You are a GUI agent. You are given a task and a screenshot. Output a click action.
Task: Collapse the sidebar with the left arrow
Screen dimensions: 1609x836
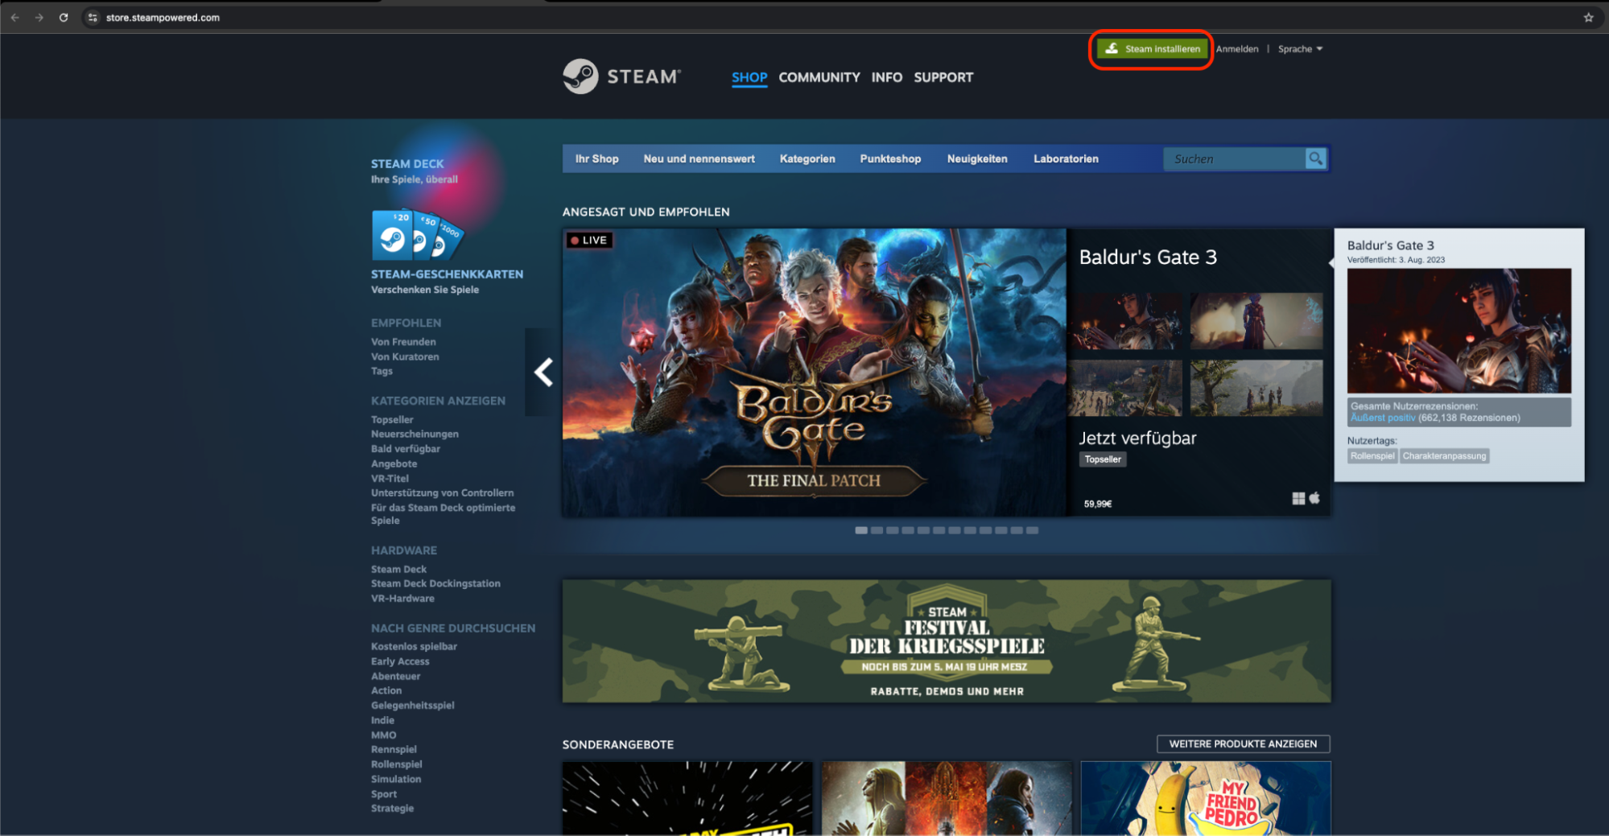pos(543,372)
